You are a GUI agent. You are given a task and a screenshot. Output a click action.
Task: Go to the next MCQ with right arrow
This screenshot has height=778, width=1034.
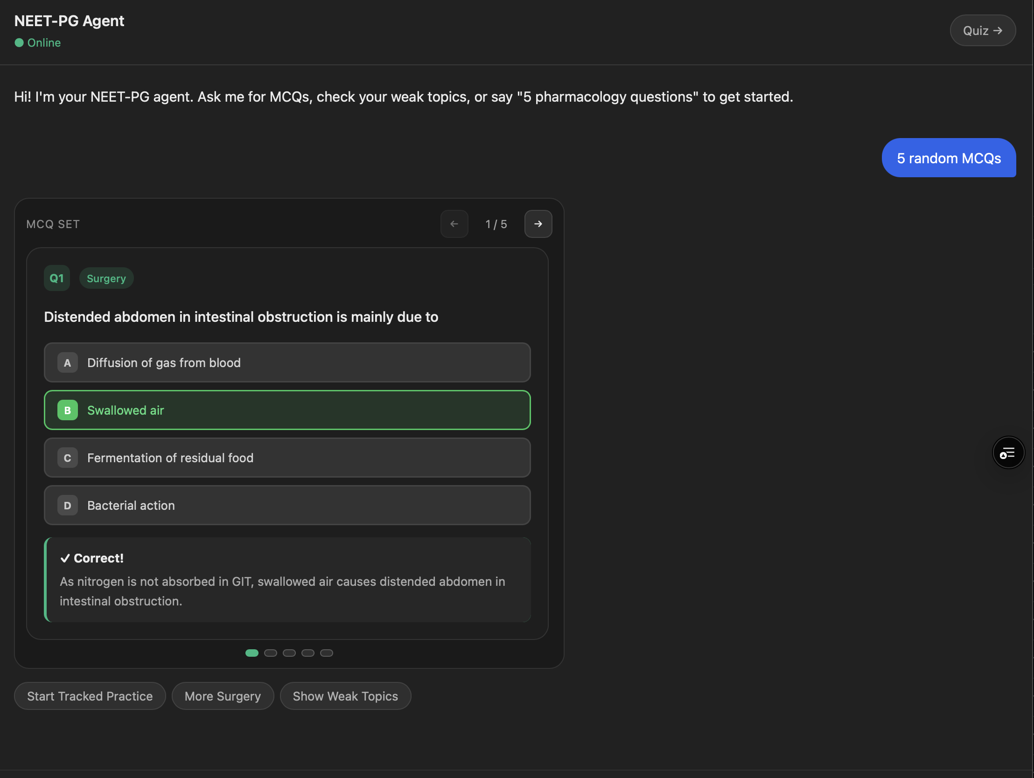click(x=538, y=224)
